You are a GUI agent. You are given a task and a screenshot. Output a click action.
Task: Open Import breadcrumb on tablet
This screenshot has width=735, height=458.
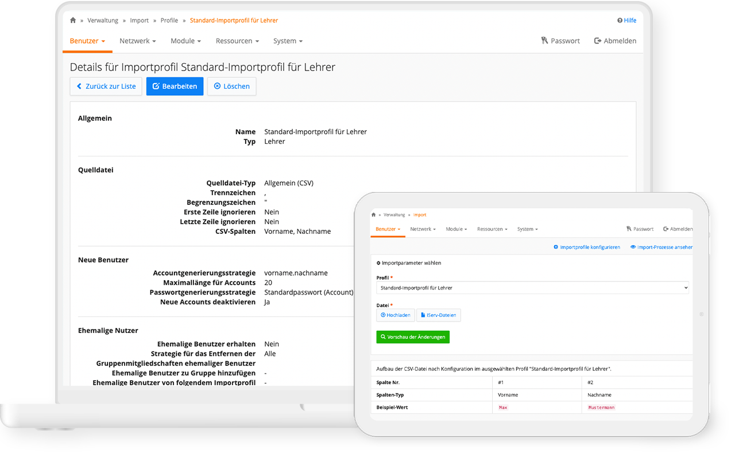[420, 215]
